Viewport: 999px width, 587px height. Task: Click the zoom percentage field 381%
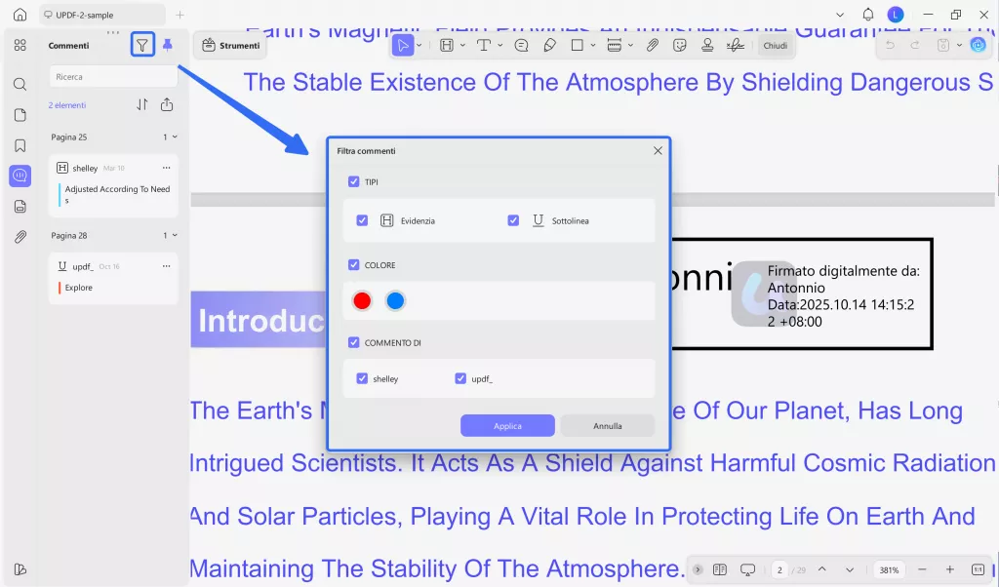click(x=890, y=569)
